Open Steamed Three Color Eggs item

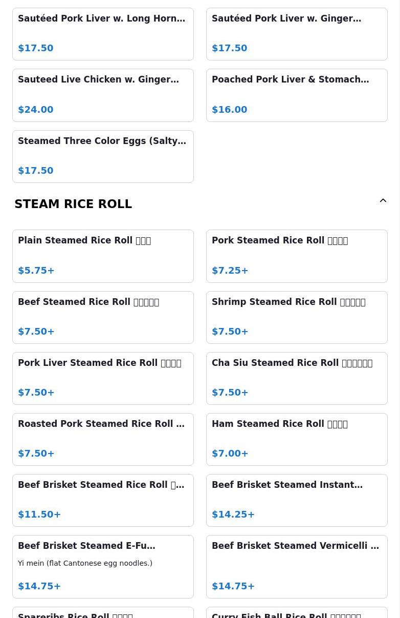pos(103,156)
